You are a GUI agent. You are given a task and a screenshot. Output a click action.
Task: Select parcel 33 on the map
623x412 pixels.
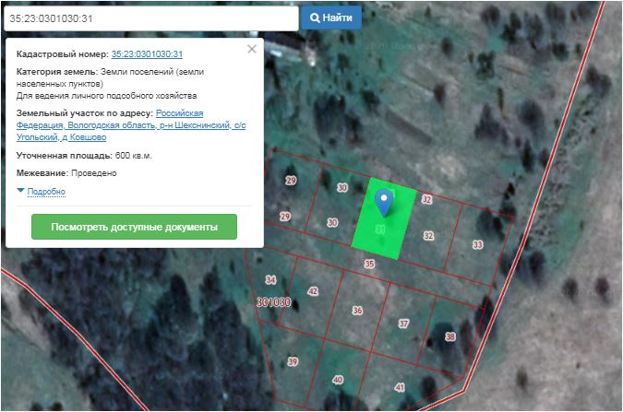(x=477, y=244)
